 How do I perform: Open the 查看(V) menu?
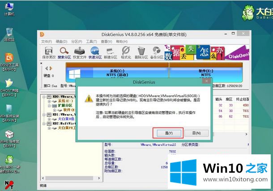[107, 42]
